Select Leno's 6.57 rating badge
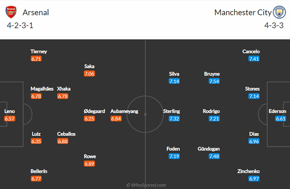Viewport: 290px width, 189px height. tap(10, 119)
